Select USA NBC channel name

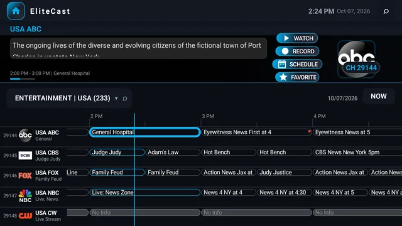(47, 193)
